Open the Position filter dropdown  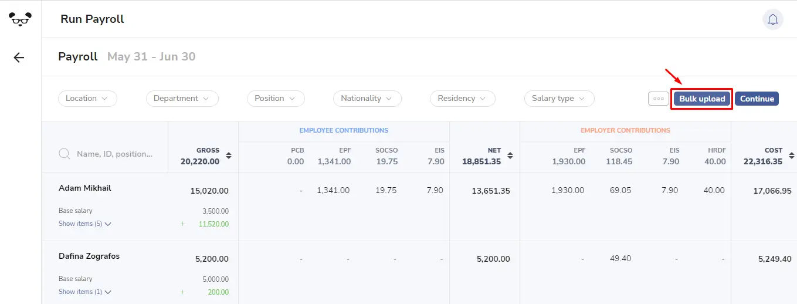pyautogui.click(x=276, y=99)
